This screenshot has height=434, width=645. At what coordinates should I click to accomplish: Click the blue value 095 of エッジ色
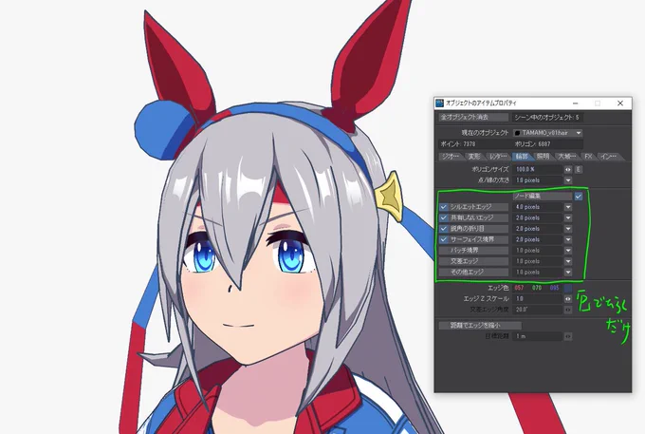pos(555,288)
